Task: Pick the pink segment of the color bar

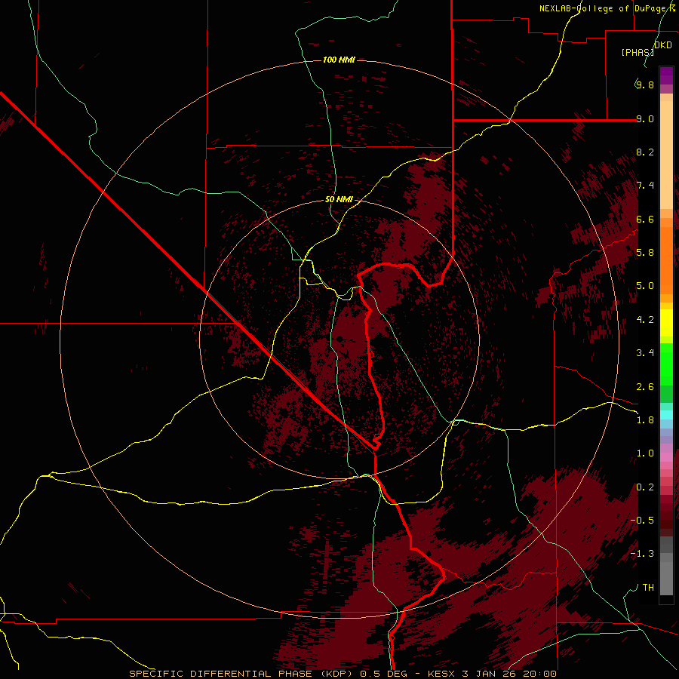Action: coord(666,457)
